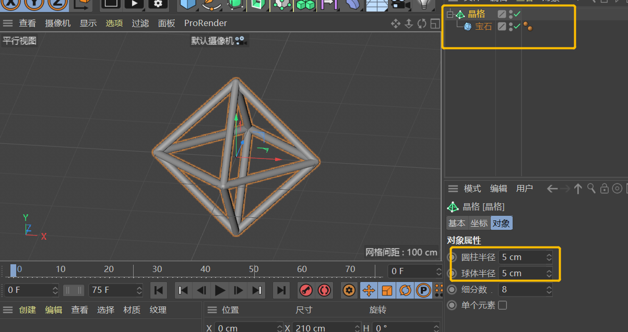Screen dimensions: 628x332
Task: Click the 宝石 phong tag
Action: click(528, 27)
